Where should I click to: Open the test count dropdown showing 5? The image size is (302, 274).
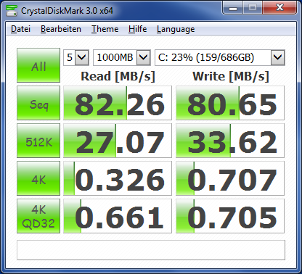click(x=76, y=57)
